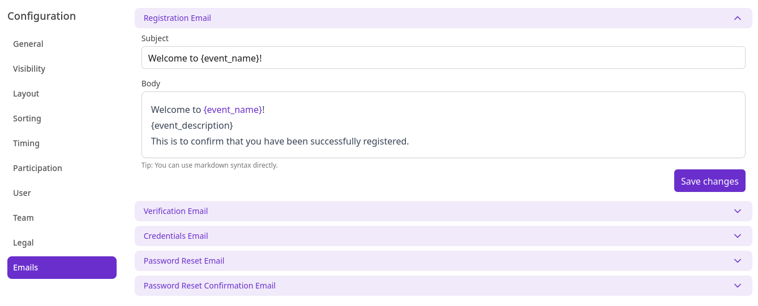Click the Registration Email header title
758x306 pixels.
(x=177, y=18)
